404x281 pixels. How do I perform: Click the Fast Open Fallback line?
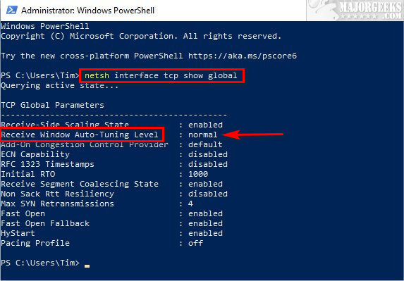point(112,223)
